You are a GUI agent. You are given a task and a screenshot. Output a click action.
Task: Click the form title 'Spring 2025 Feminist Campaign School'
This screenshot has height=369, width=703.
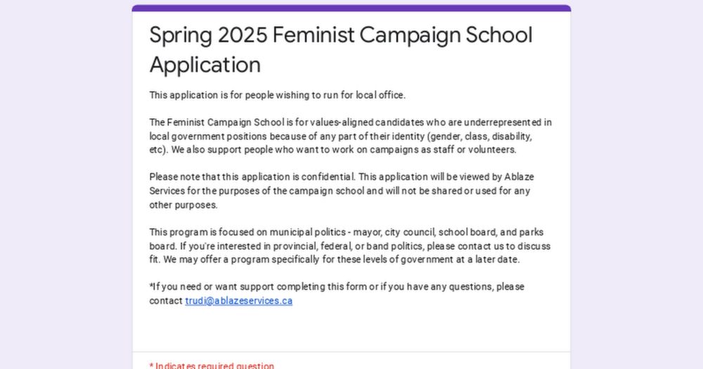point(340,35)
